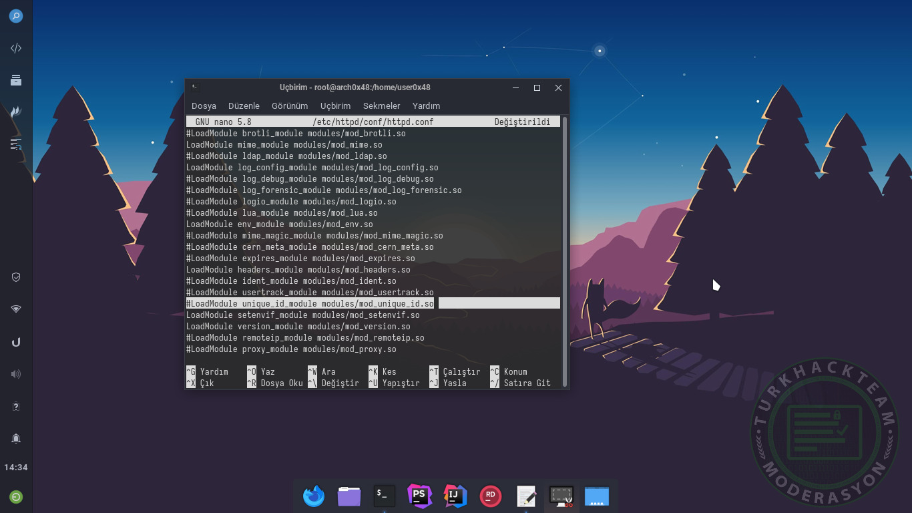
Task: Click the terminal vertical scrollbar
Action: 565,252
